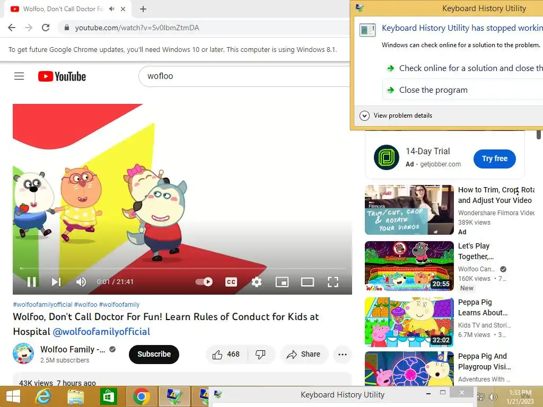Follow the #wolfoo hashtag link
The width and height of the screenshot is (543, 407).
click(85, 305)
